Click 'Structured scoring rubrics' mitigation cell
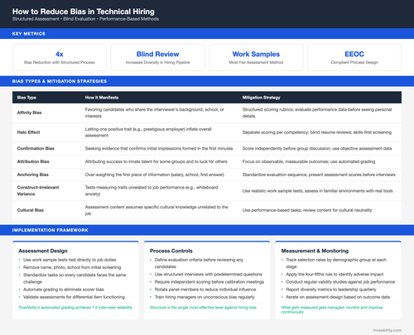The image size is (414, 335). tap(317, 112)
